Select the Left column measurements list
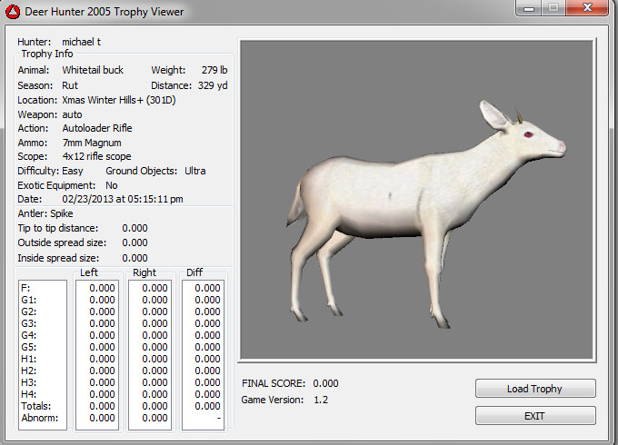 pos(96,352)
